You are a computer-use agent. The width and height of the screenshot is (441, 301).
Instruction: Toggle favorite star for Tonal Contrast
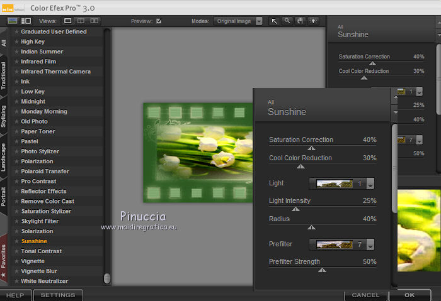[16, 251]
